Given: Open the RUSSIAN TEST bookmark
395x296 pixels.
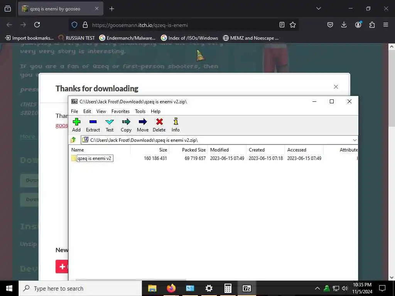Looking at the screenshot, I should (x=76, y=38).
